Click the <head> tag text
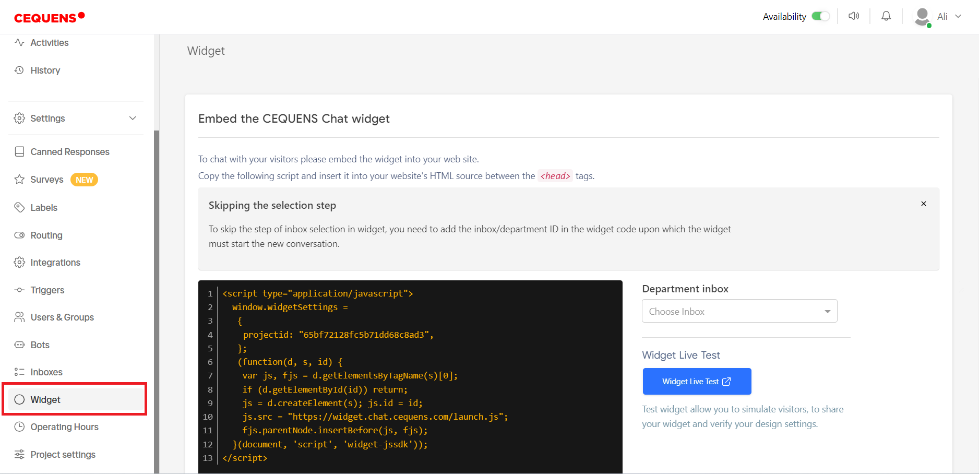 point(555,176)
